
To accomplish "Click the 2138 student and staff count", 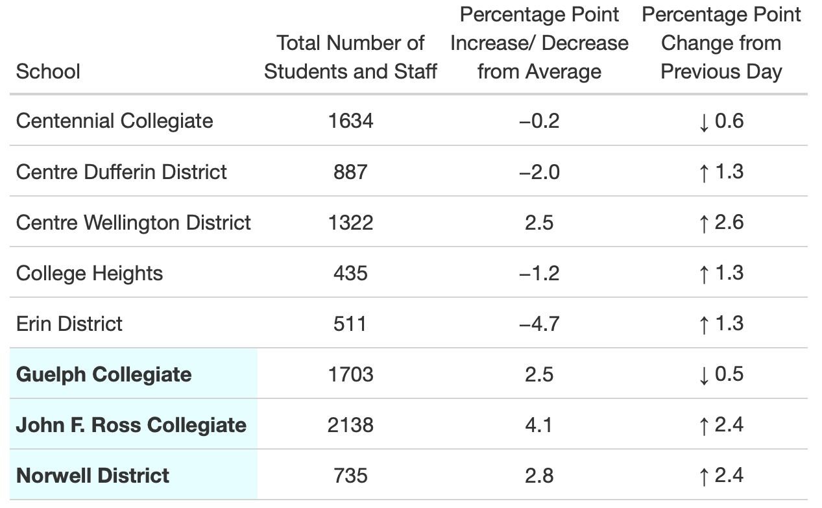I will click(350, 425).
